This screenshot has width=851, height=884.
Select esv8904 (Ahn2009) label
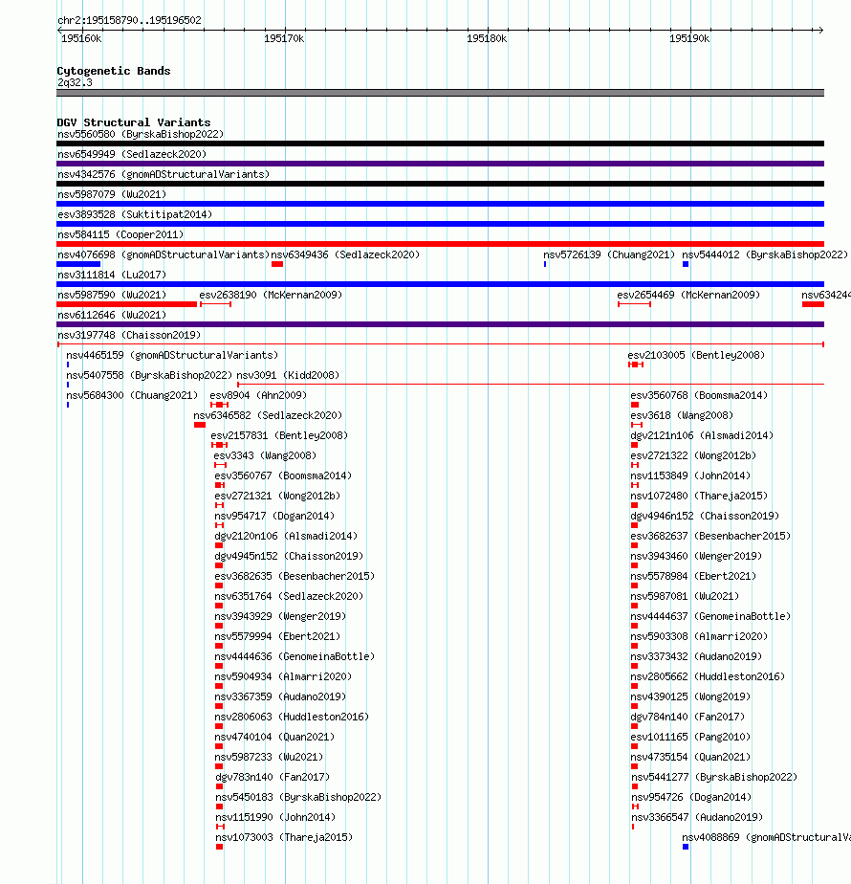259,396
